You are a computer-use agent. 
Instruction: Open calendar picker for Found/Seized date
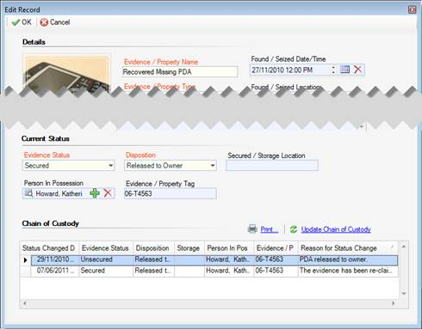(x=344, y=70)
